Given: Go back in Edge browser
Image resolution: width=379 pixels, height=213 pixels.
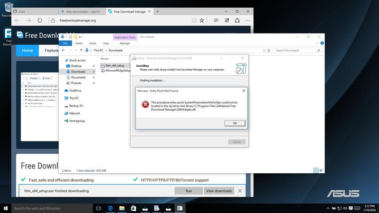Looking at the screenshot, I should (17, 20).
